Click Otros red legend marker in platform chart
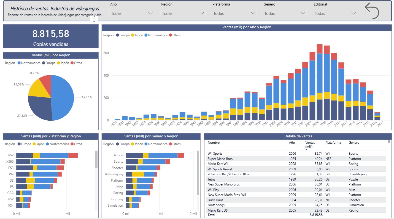 (72, 144)
